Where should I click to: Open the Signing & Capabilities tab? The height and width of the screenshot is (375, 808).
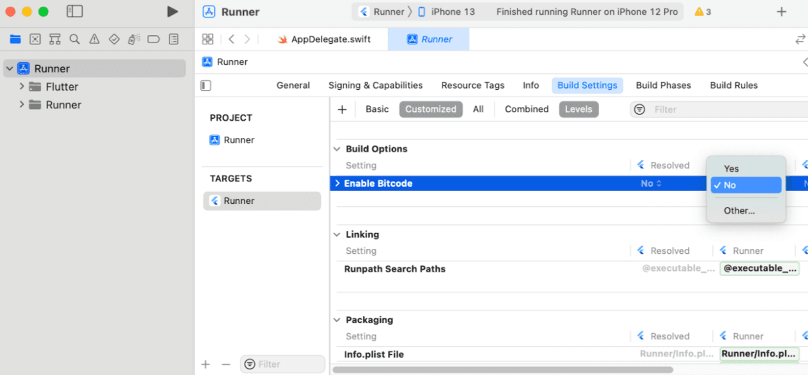(376, 85)
